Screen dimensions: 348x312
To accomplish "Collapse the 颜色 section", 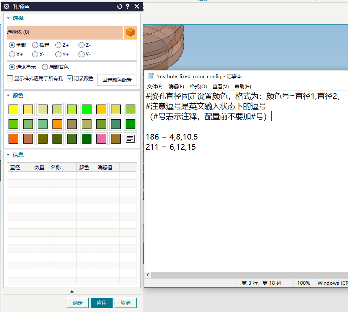I will click(8, 96).
